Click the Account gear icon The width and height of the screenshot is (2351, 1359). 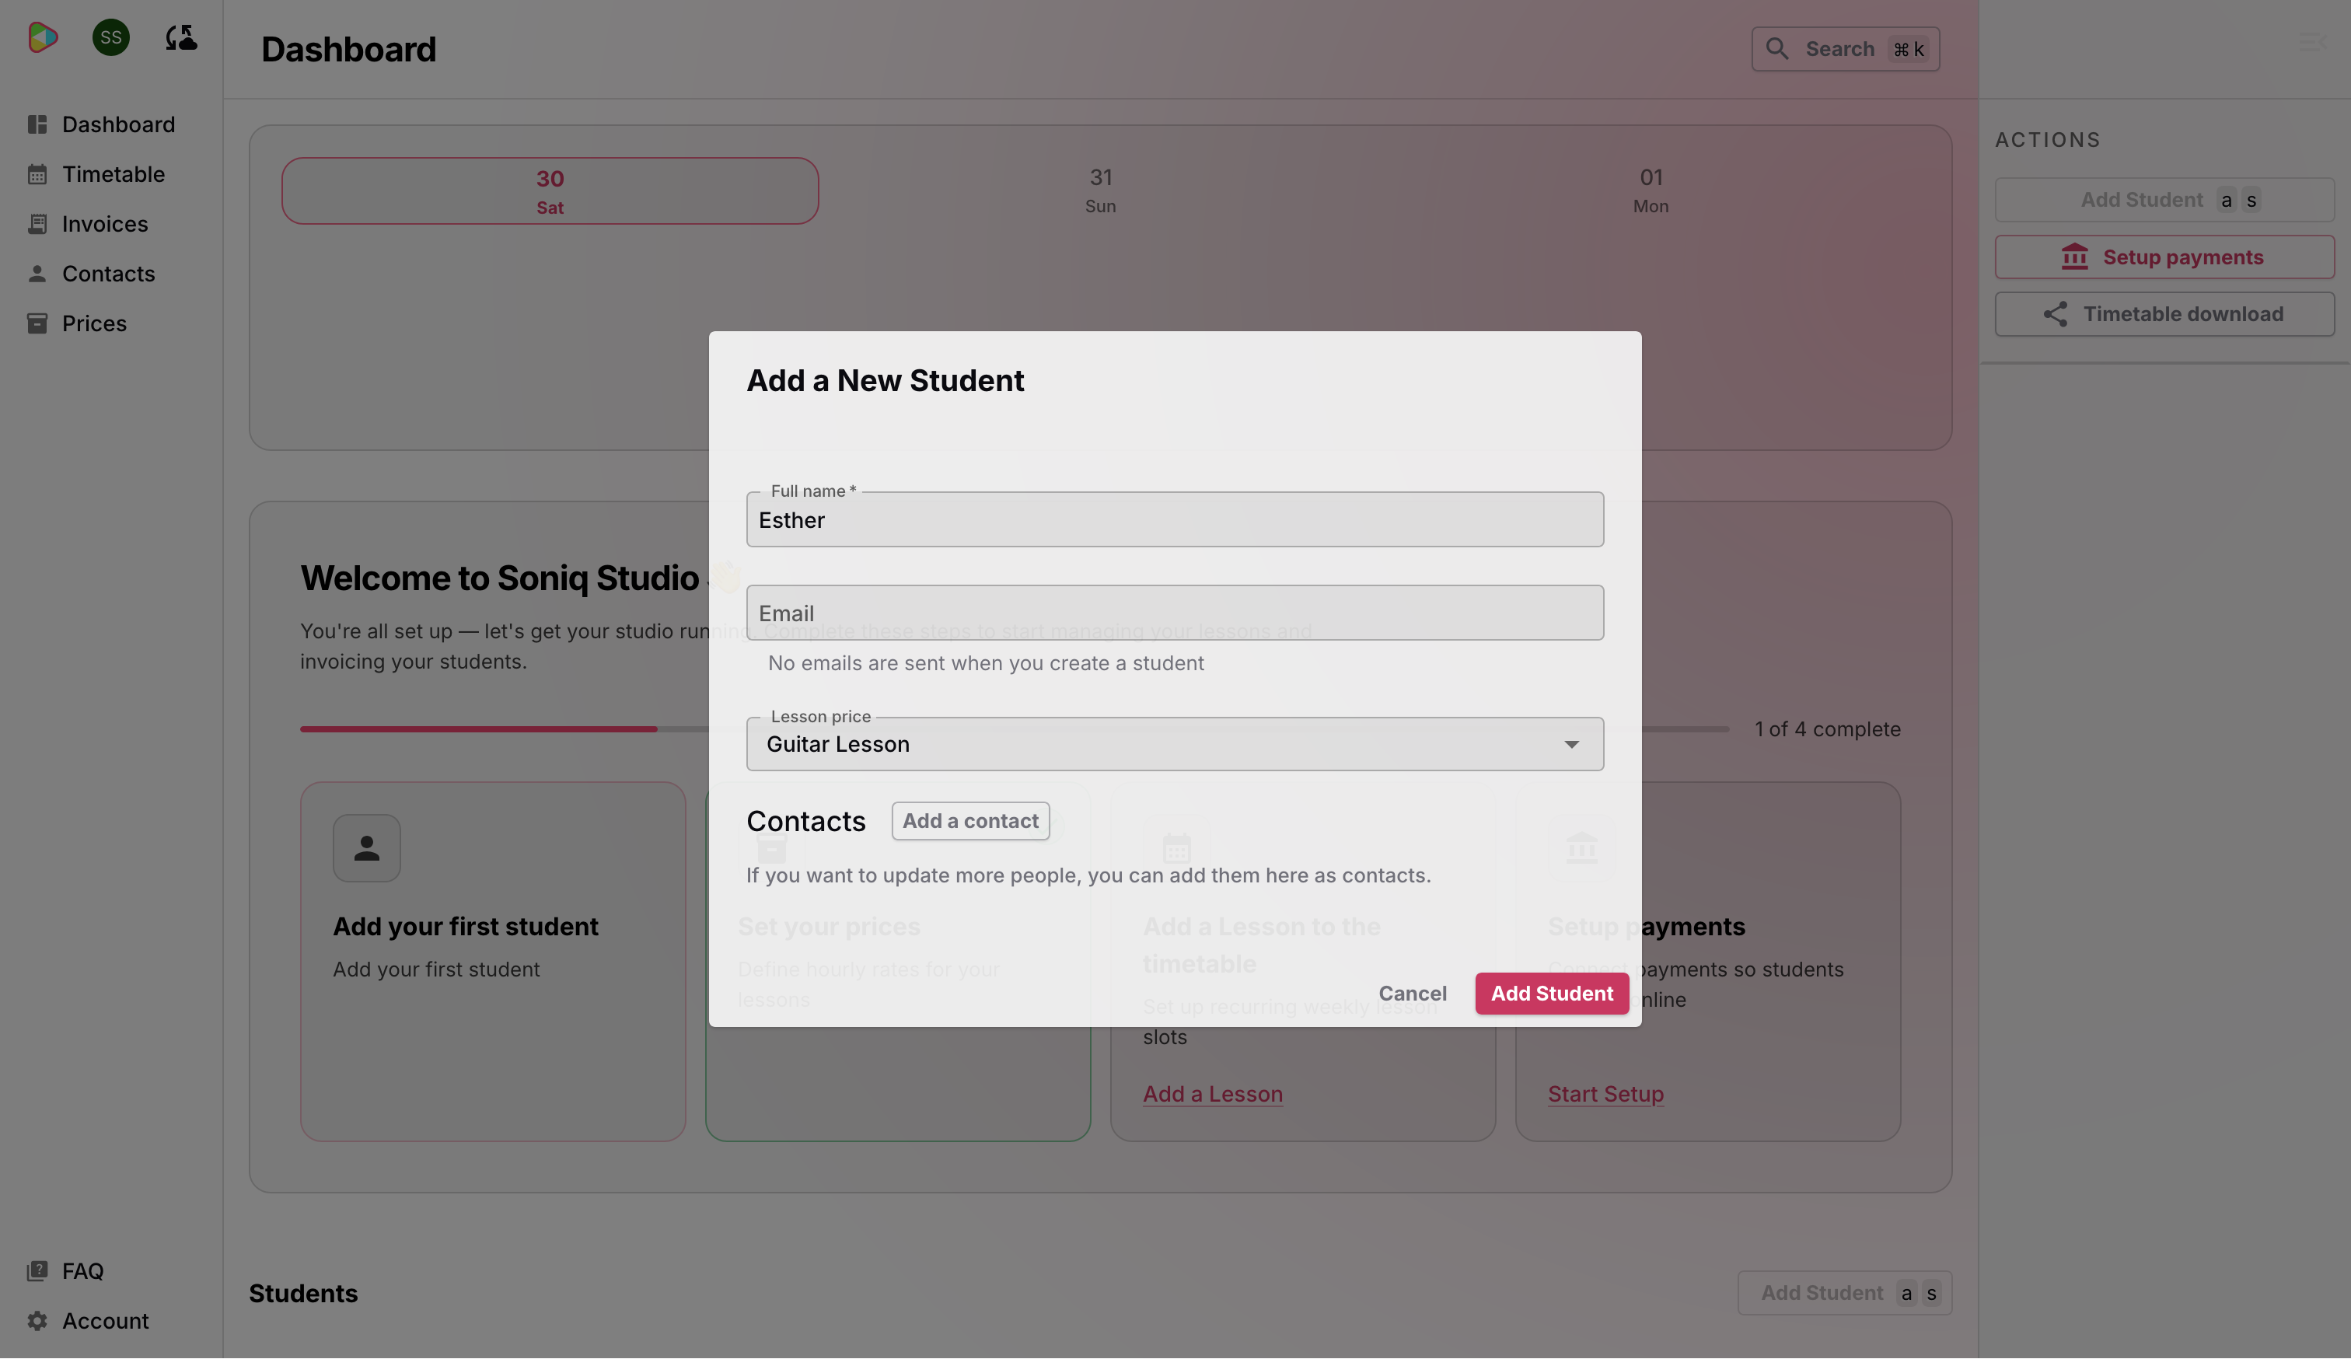37,1321
